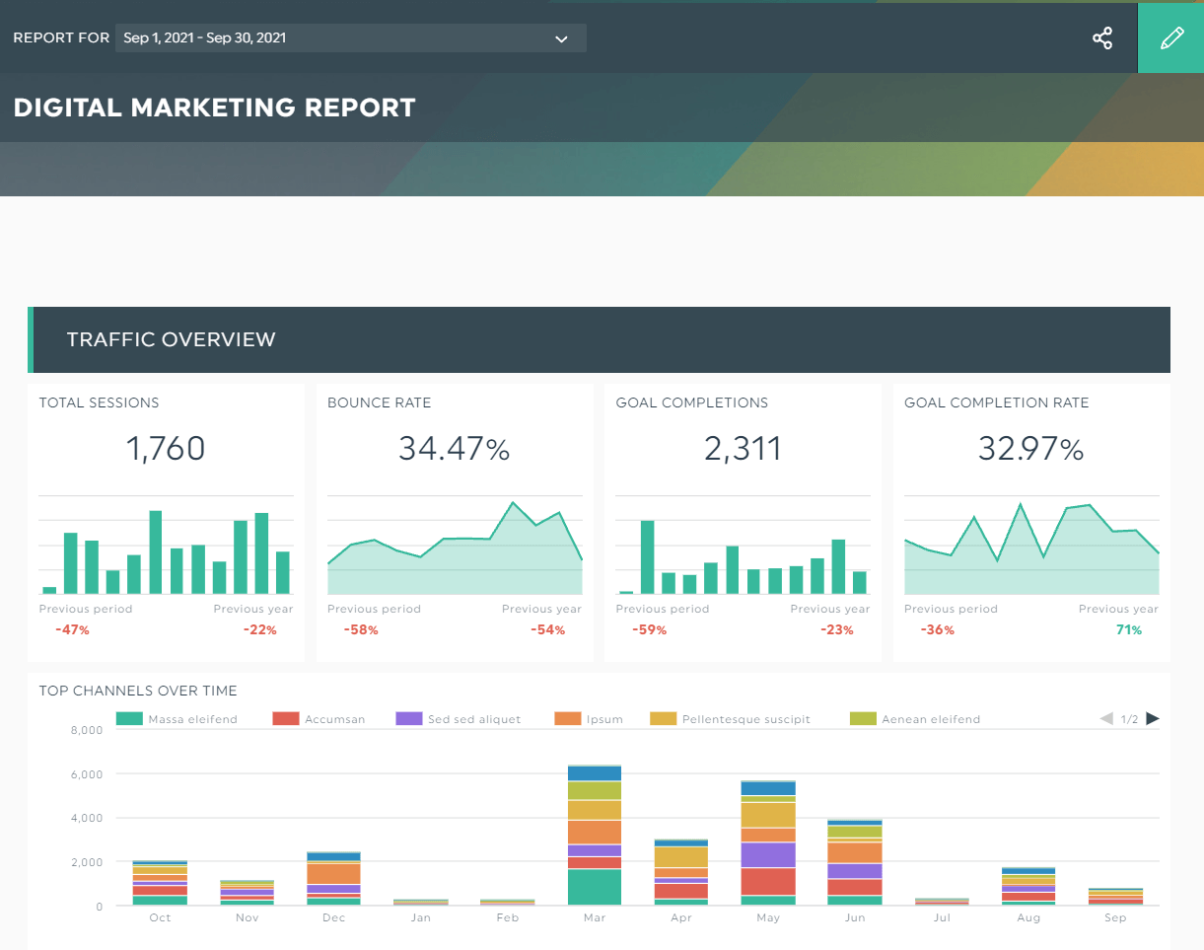Image resolution: width=1204 pixels, height=950 pixels.
Task: Click the Top Channels Over Time title
Action: coord(138,691)
